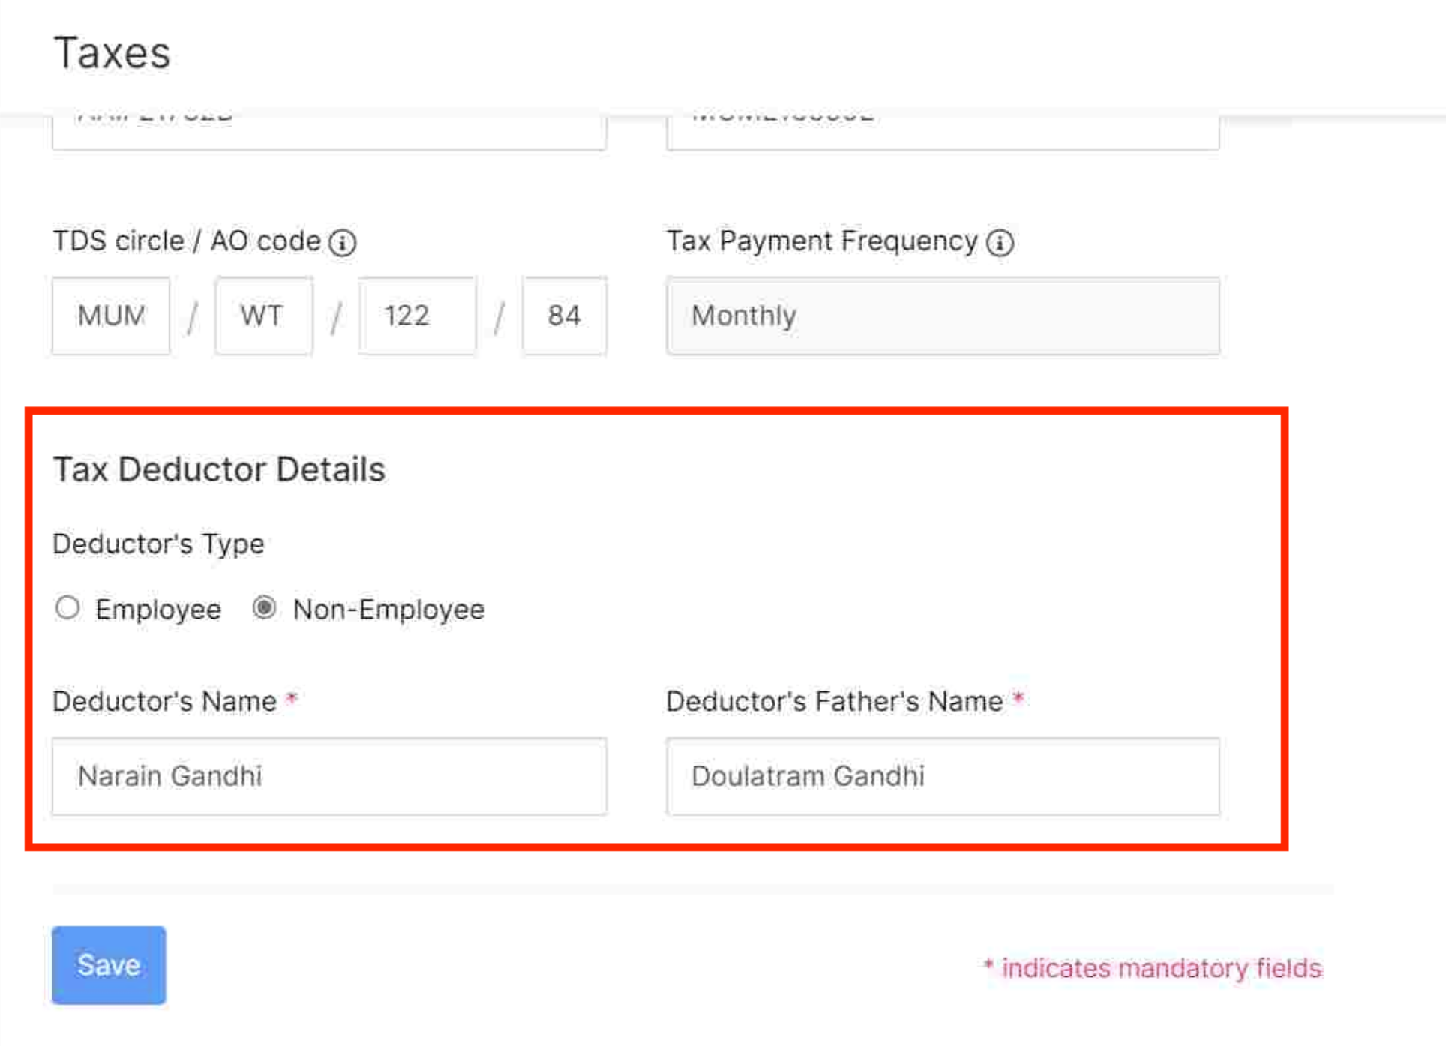The image size is (1446, 1046).
Task: Click the Deductor's Name field showing Narain Gandhi
Action: pos(328,776)
